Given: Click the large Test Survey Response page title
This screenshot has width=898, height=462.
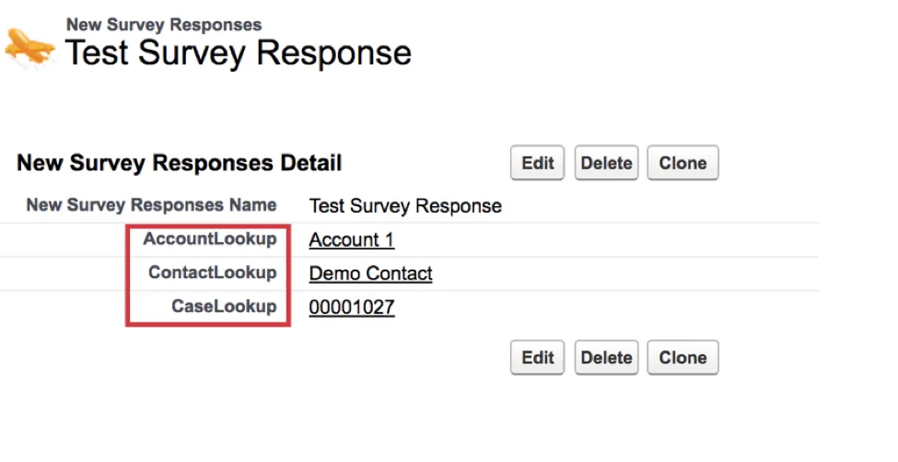Looking at the screenshot, I should pos(238,53).
